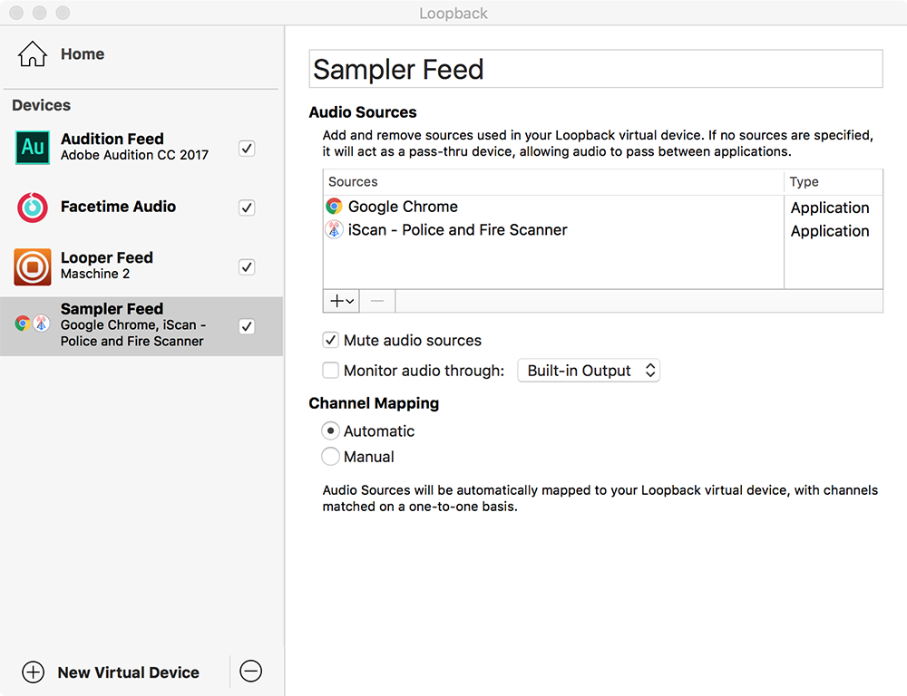Select Audition Feed device title

click(x=112, y=139)
